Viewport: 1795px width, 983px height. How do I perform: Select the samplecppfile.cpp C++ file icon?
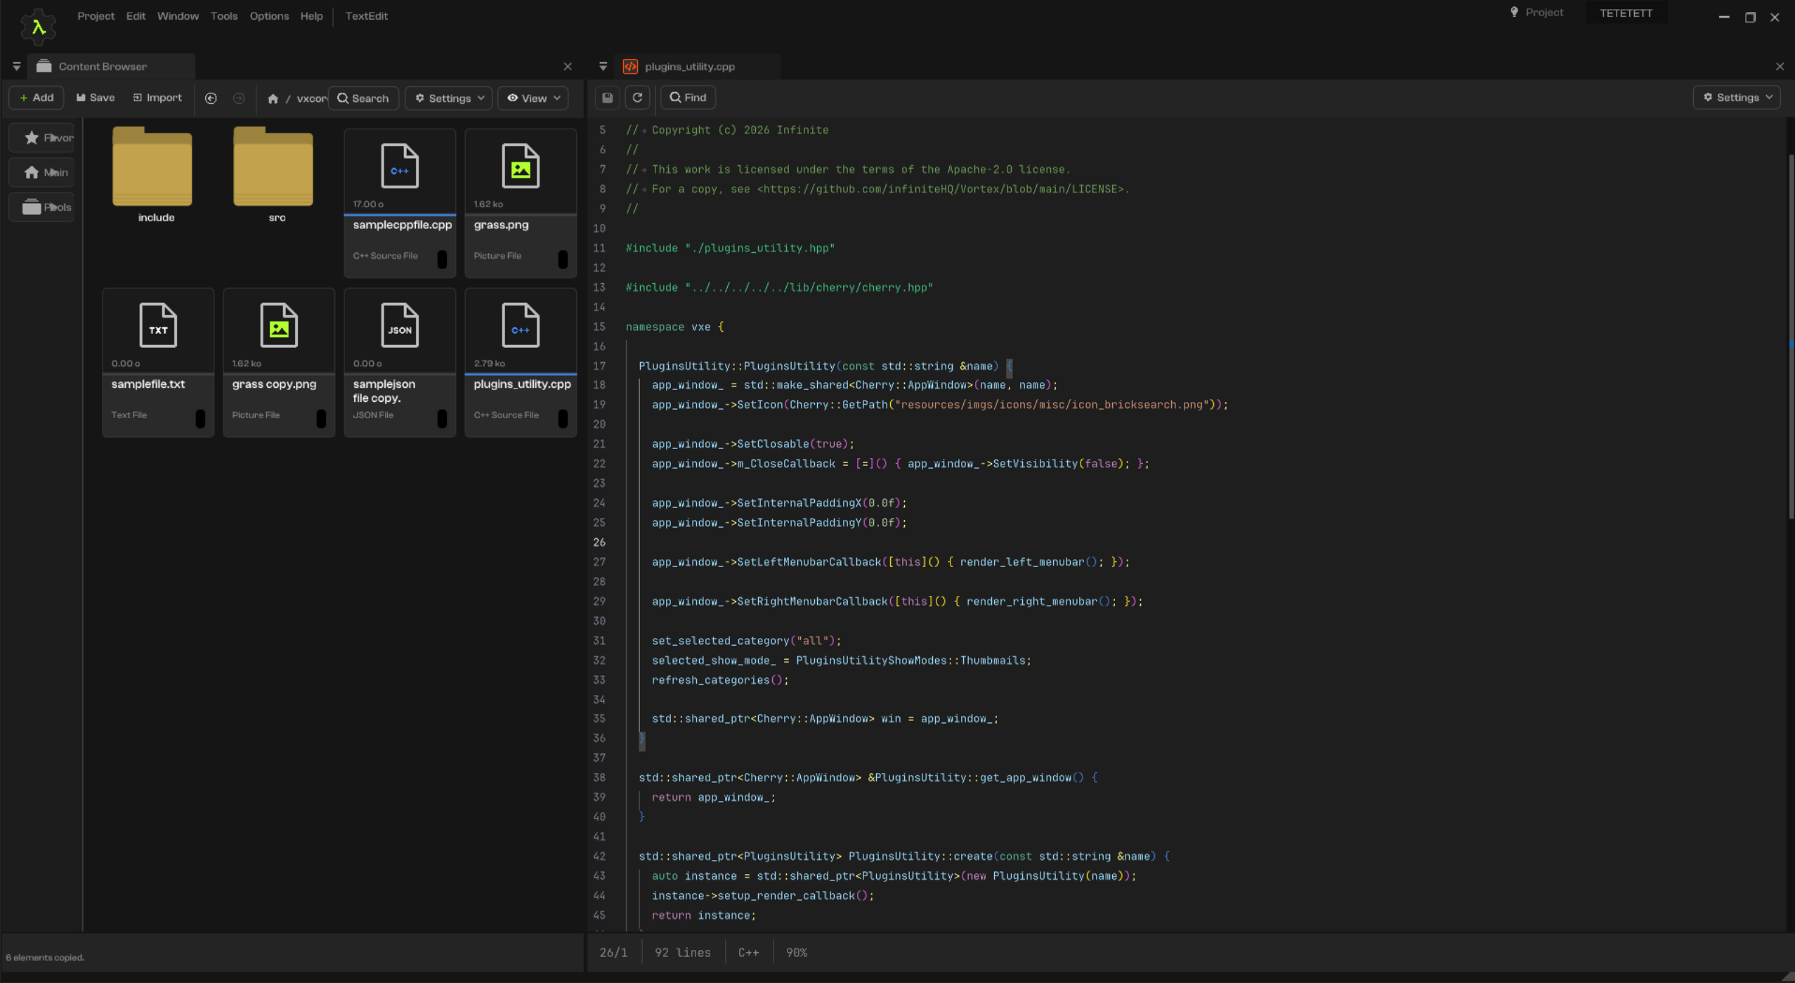click(x=400, y=166)
